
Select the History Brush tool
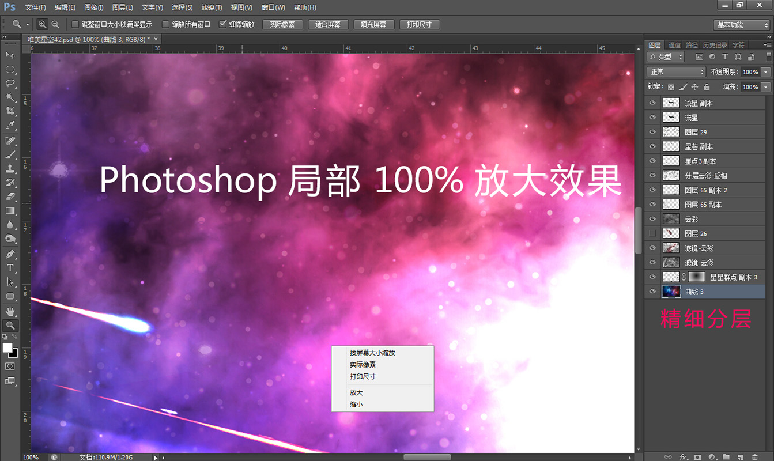[x=10, y=183]
